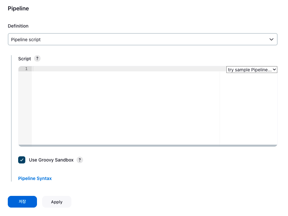
Task: Focus line 1 of the script editor
Action: (128, 69)
